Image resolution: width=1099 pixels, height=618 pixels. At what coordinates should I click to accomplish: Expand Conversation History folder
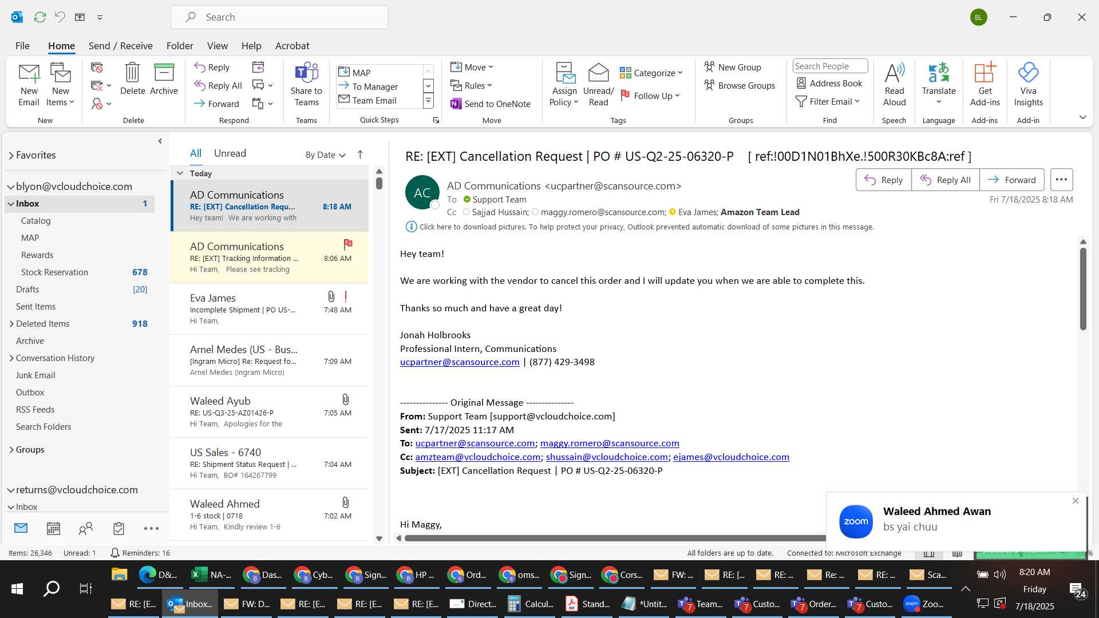click(x=11, y=358)
